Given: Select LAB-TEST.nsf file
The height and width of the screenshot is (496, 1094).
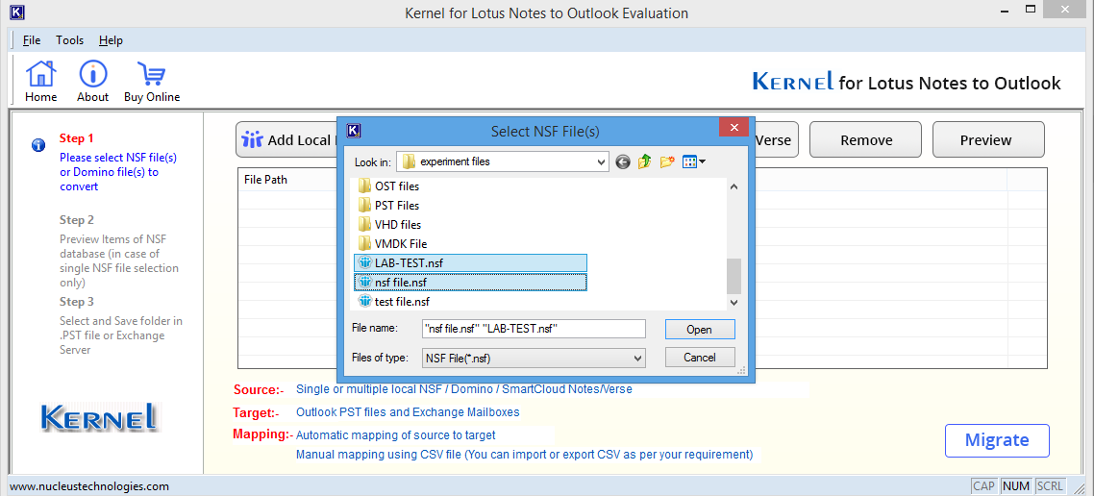Looking at the screenshot, I should coord(471,263).
